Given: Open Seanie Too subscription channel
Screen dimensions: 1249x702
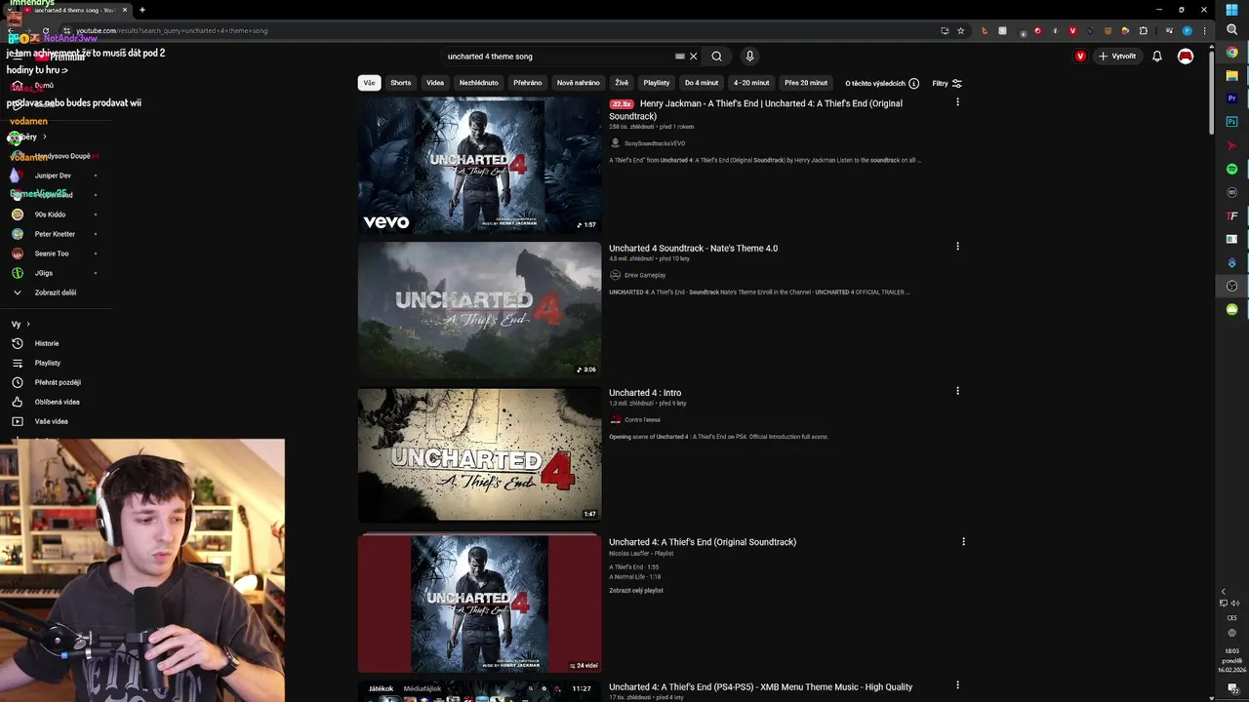Looking at the screenshot, I should (x=52, y=253).
